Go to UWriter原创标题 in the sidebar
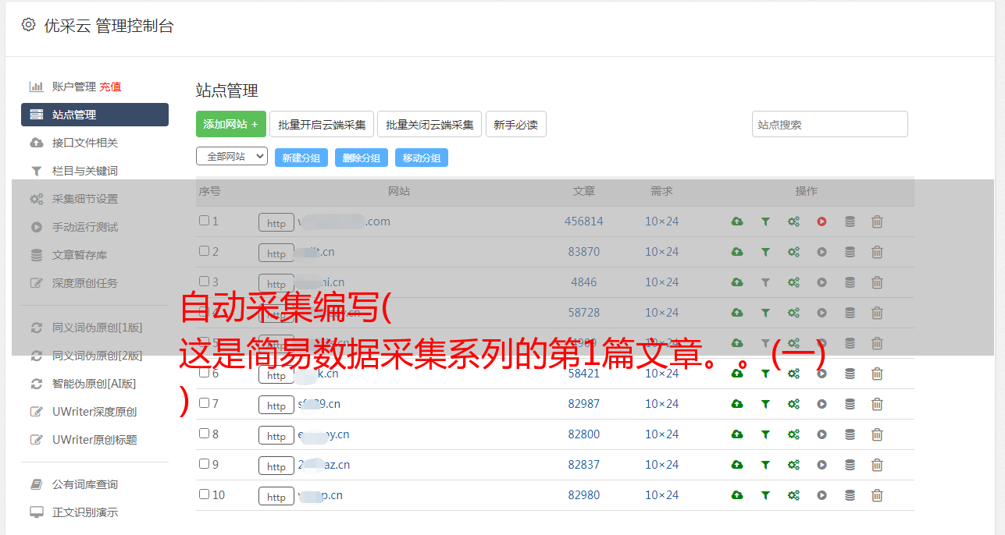1005x535 pixels. pyautogui.click(x=94, y=440)
